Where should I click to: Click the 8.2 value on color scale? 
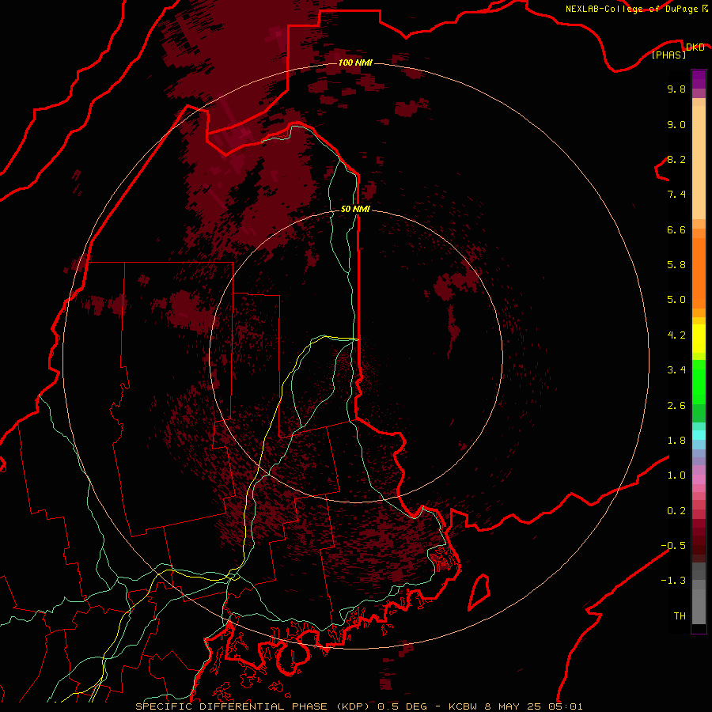point(676,159)
